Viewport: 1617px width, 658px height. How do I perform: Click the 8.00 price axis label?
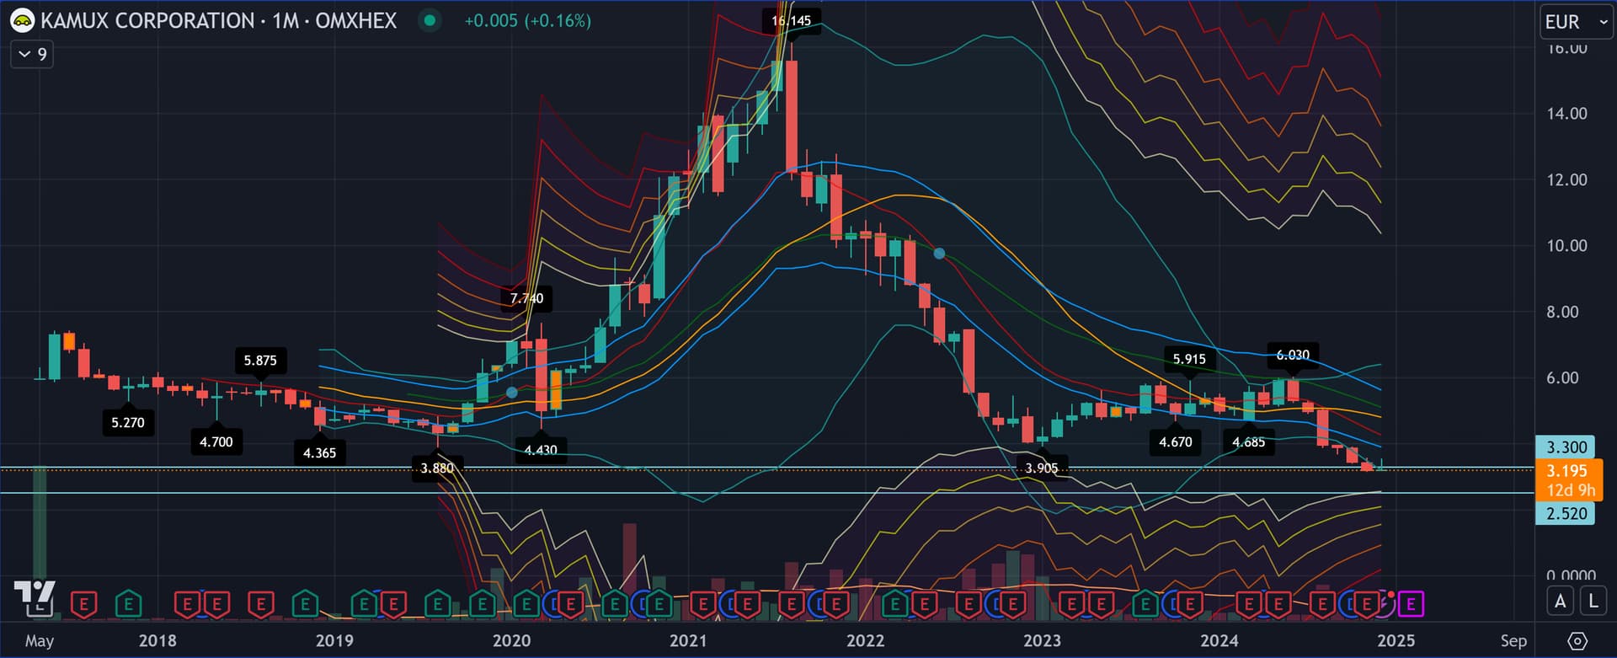(x=1562, y=312)
